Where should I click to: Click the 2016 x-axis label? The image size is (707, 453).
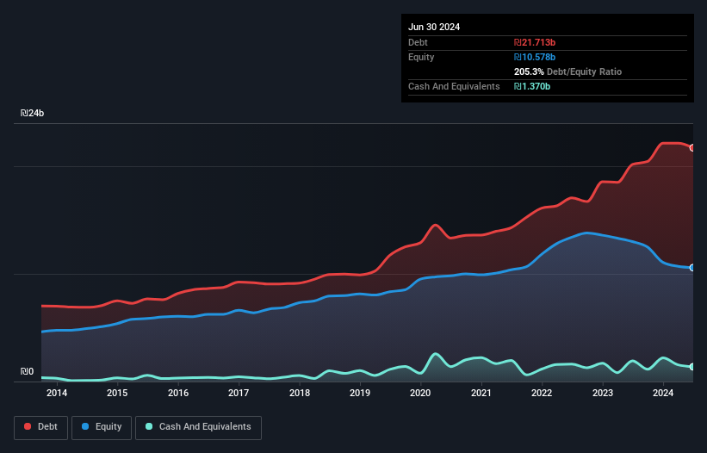point(178,393)
